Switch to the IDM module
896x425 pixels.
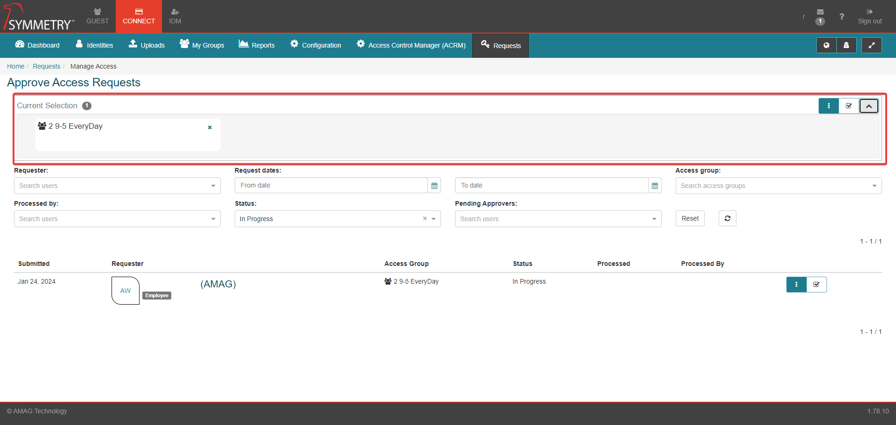click(175, 16)
